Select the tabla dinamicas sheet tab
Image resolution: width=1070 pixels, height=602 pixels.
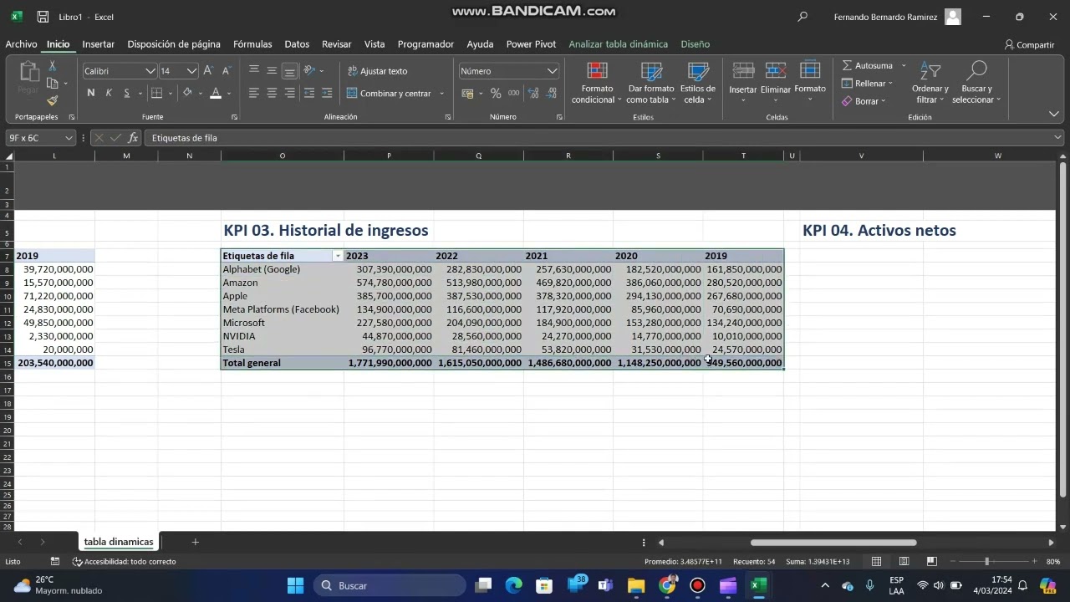(119, 542)
